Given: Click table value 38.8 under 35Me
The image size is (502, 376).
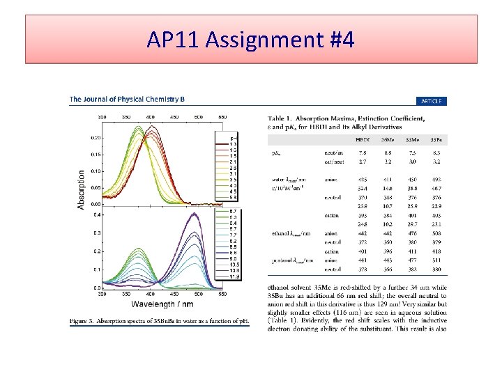Looking at the screenshot, I should click(412, 189).
